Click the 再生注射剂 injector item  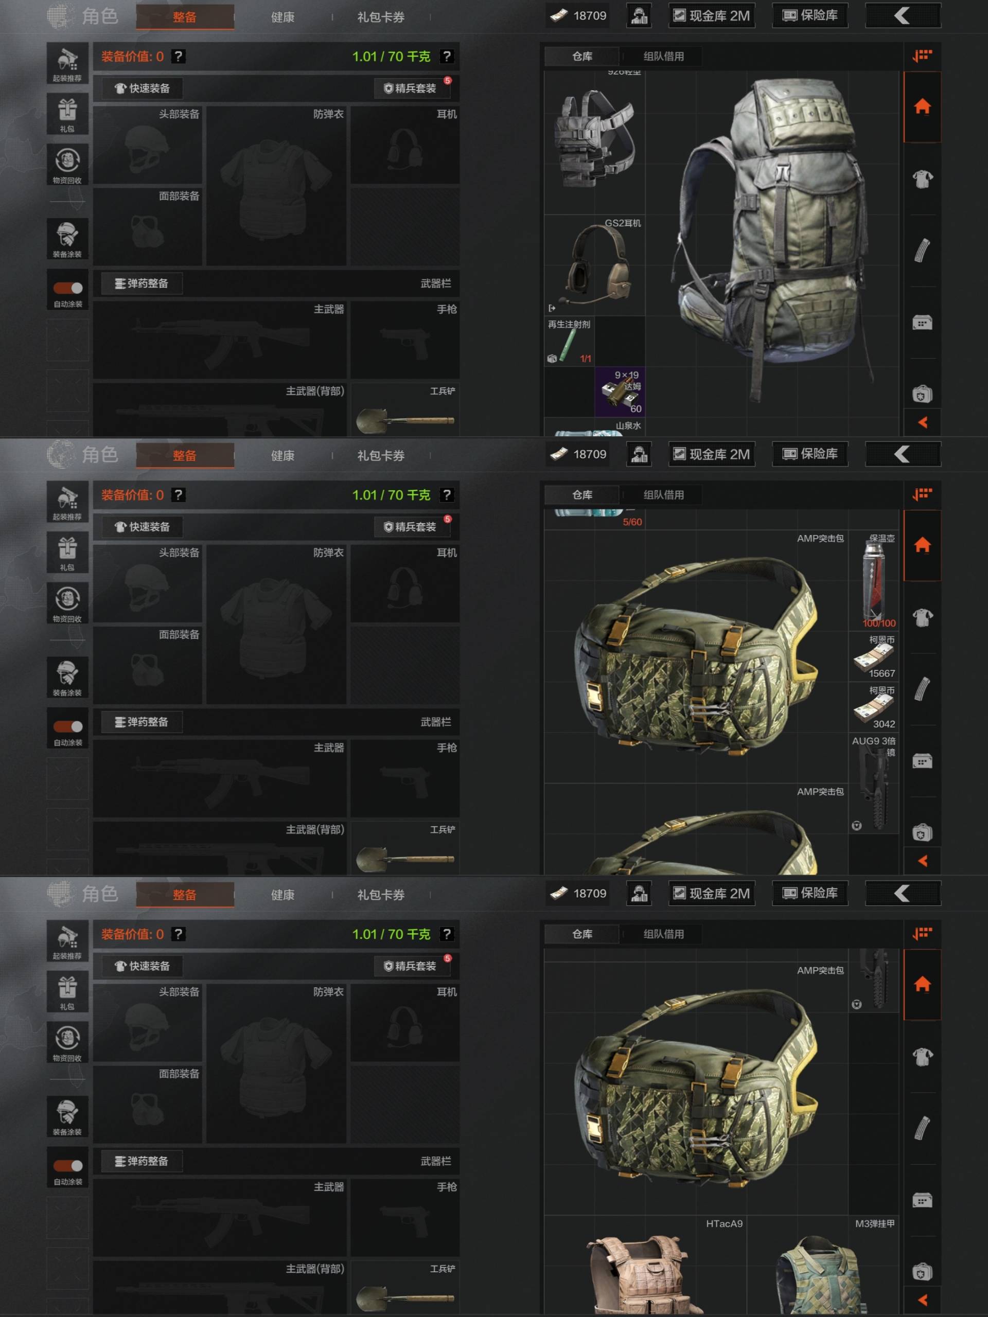(x=569, y=341)
